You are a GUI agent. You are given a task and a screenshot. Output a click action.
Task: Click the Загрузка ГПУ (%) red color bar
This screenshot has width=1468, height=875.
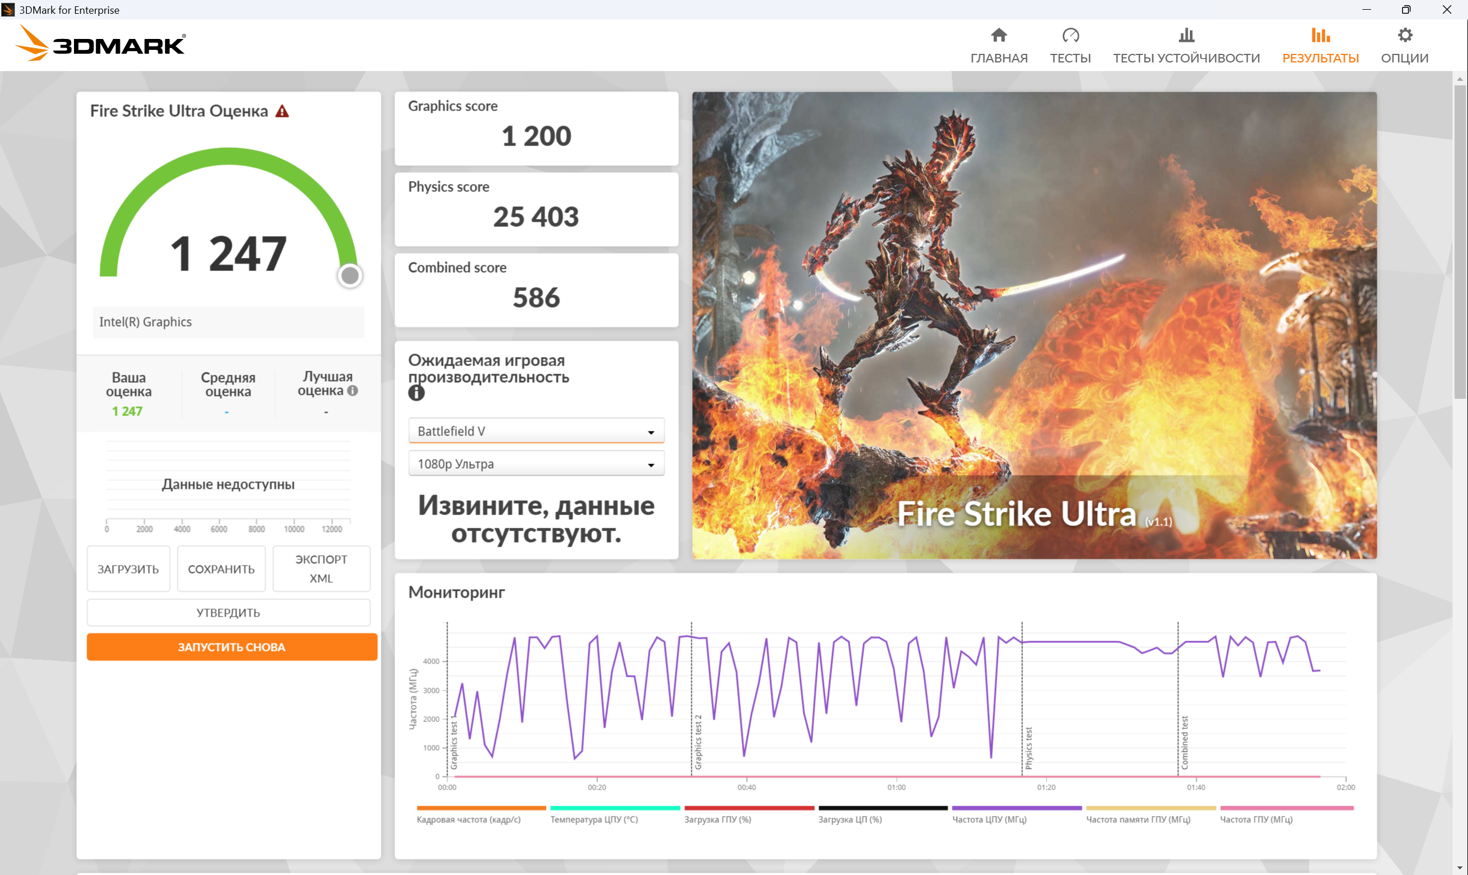click(x=749, y=808)
